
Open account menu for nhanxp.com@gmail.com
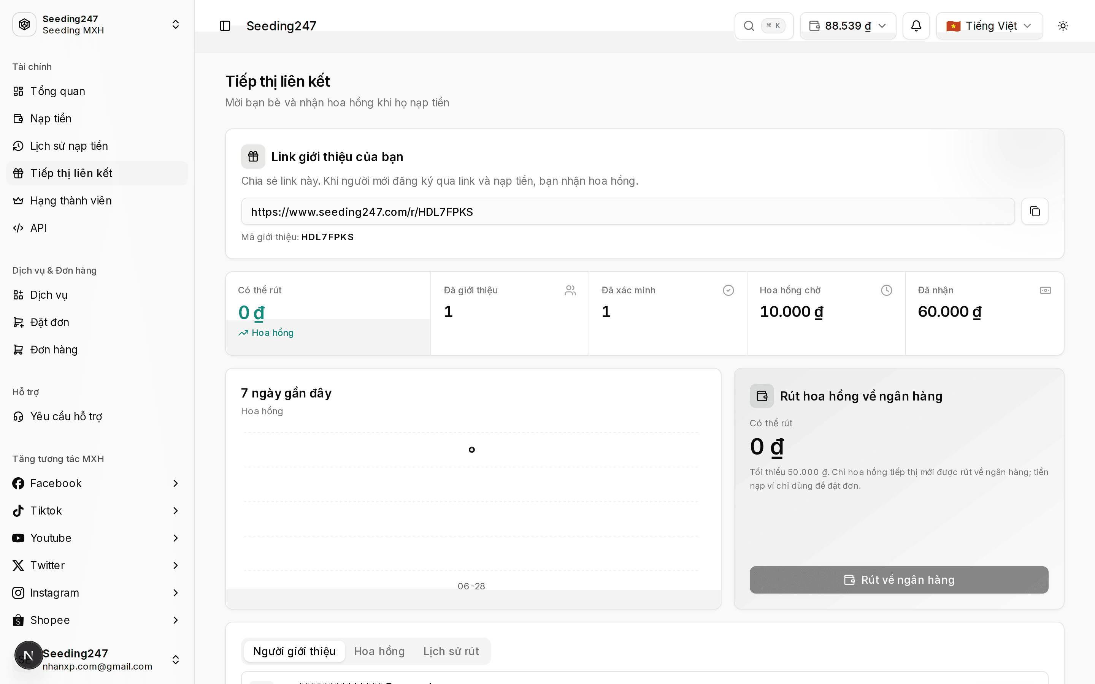tap(97, 660)
